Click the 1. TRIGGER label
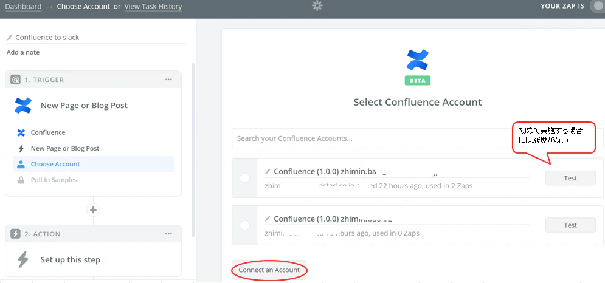This screenshot has height=283, width=605. [x=44, y=80]
